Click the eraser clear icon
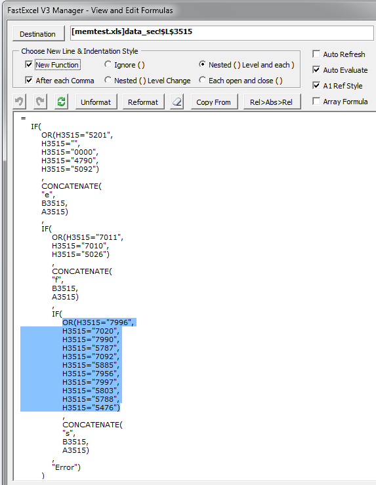This screenshot has width=376, height=485. 177,102
